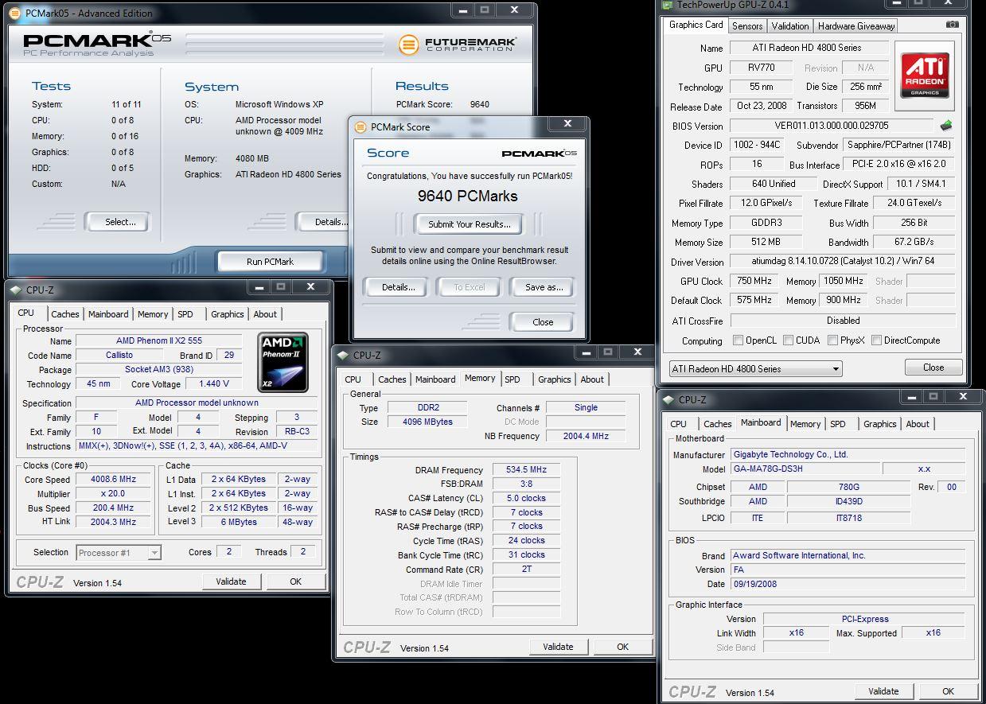The width and height of the screenshot is (986, 704).
Task: Open Caches tab in left CPU-Z window
Action: (x=65, y=314)
